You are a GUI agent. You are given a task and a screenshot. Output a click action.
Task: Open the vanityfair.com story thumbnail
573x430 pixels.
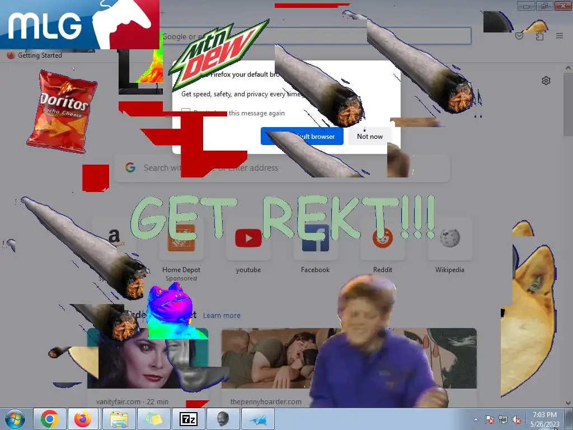pos(148,358)
